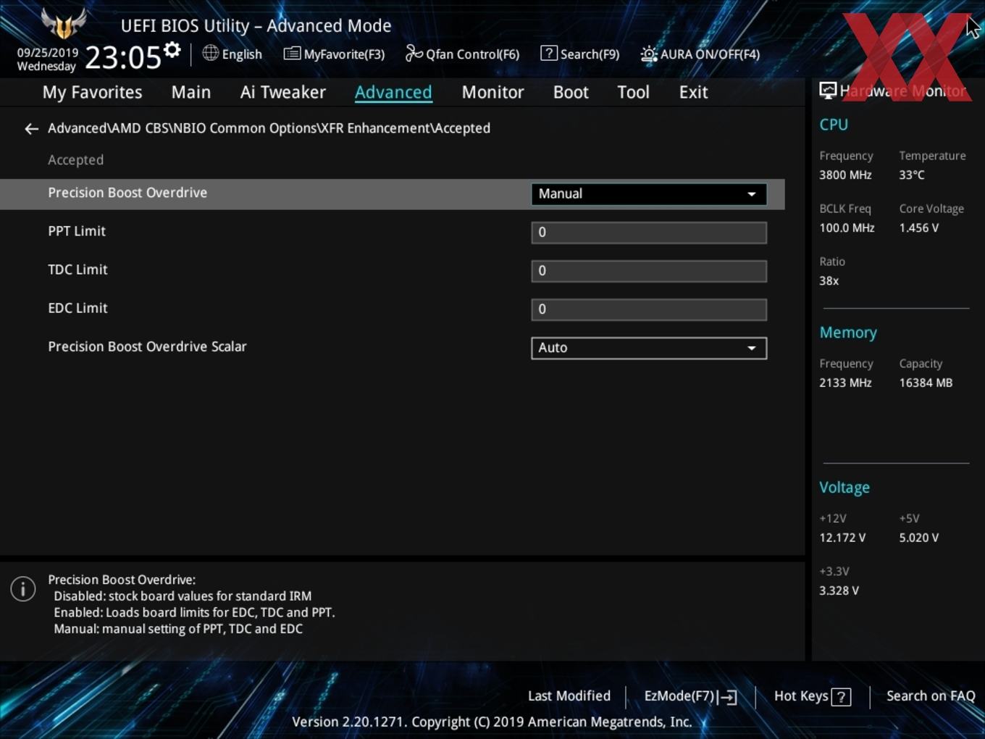Click the Last Modified button

(569, 696)
